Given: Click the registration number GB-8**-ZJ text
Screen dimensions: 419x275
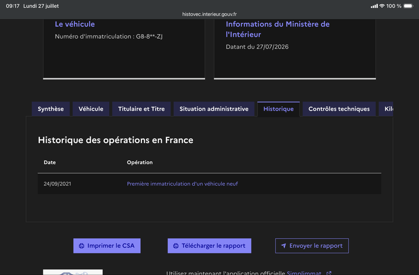Looking at the screenshot, I should coord(149,36).
